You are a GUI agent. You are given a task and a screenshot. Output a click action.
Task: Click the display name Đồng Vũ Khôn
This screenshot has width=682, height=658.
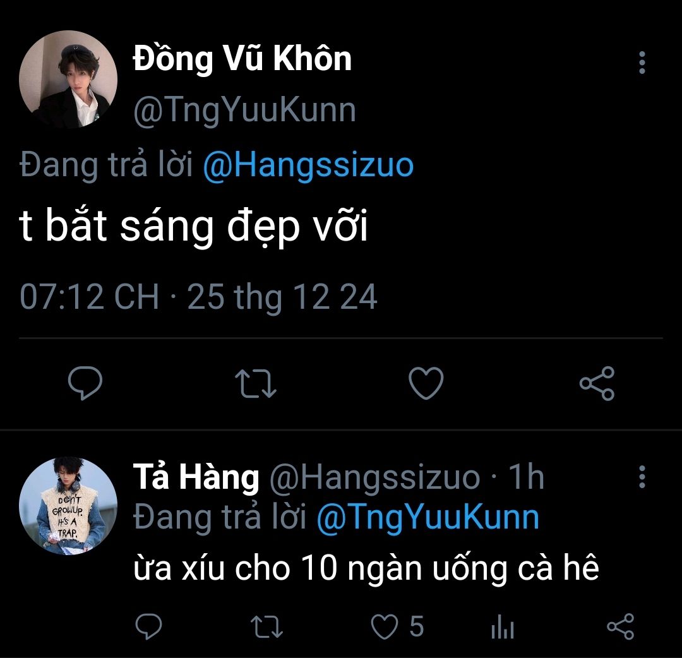click(x=242, y=60)
